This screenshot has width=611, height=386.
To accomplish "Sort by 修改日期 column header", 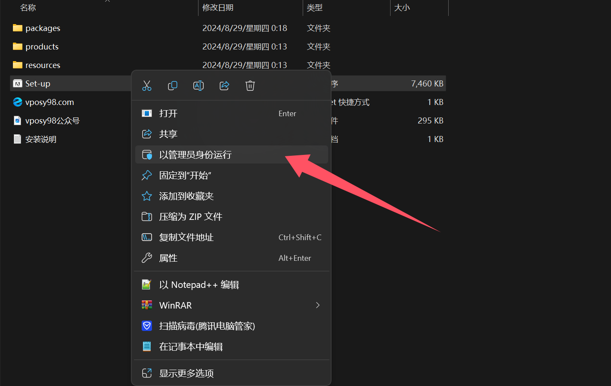I will (x=218, y=8).
